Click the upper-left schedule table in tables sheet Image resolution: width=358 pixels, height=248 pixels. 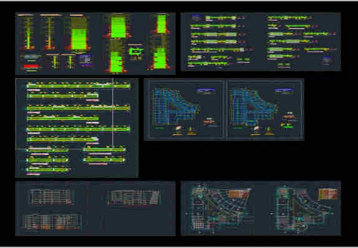(51, 197)
